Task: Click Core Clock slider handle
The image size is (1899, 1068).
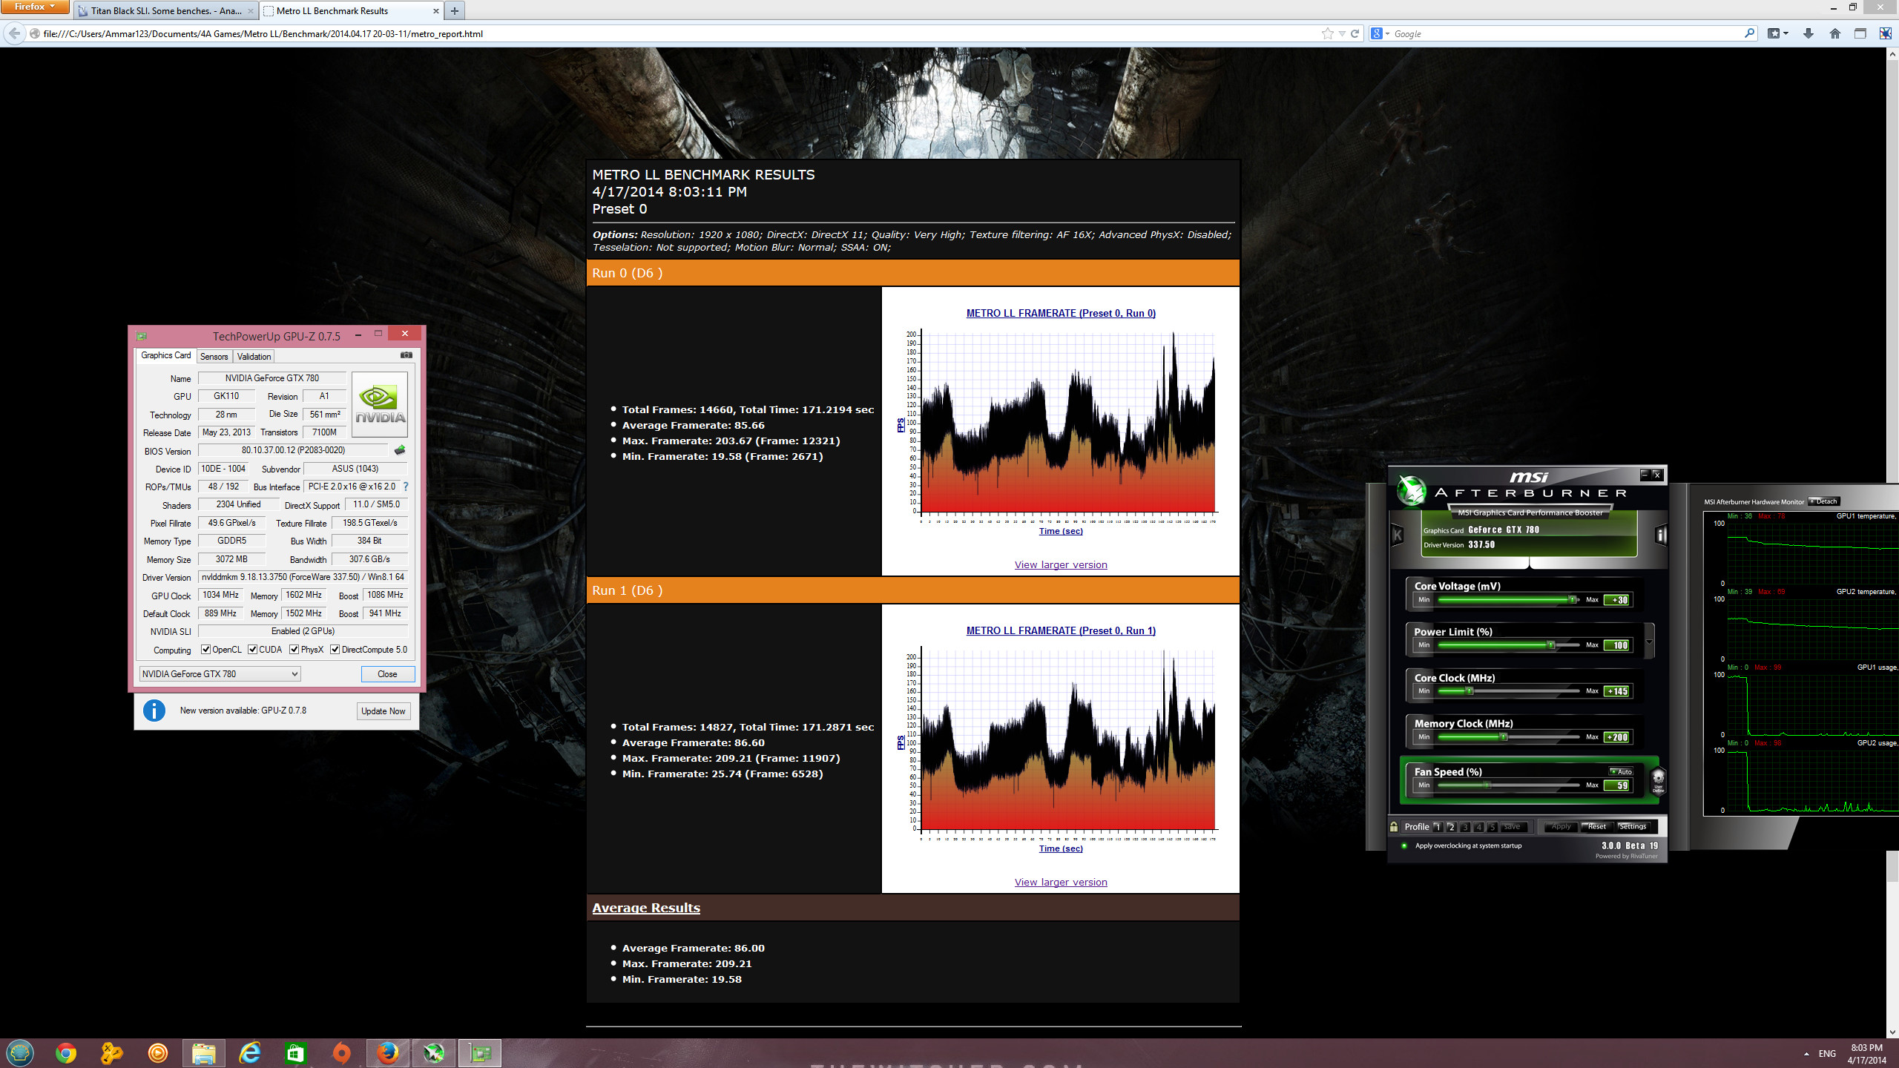Action: (1469, 691)
